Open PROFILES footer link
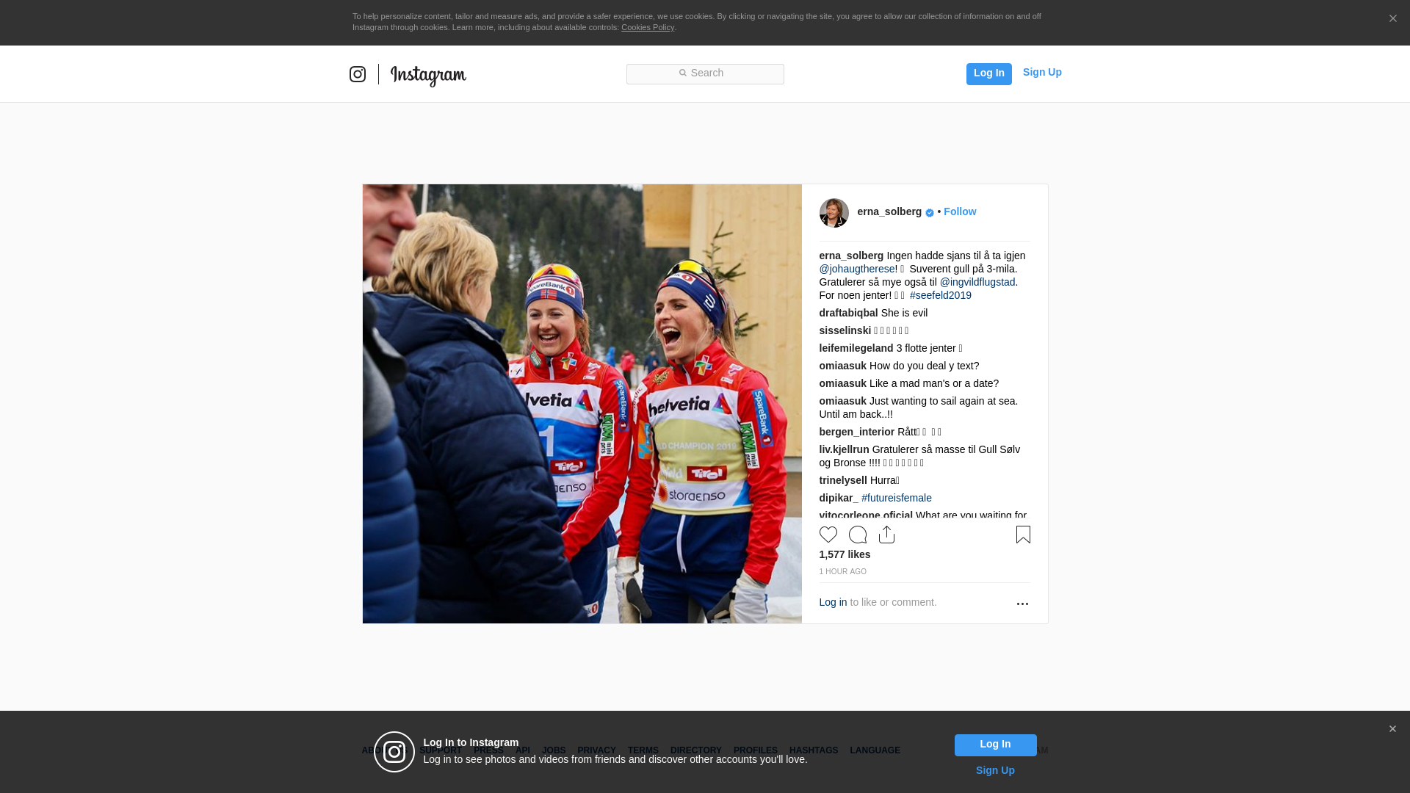Image resolution: width=1410 pixels, height=793 pixels. [755, 750]
